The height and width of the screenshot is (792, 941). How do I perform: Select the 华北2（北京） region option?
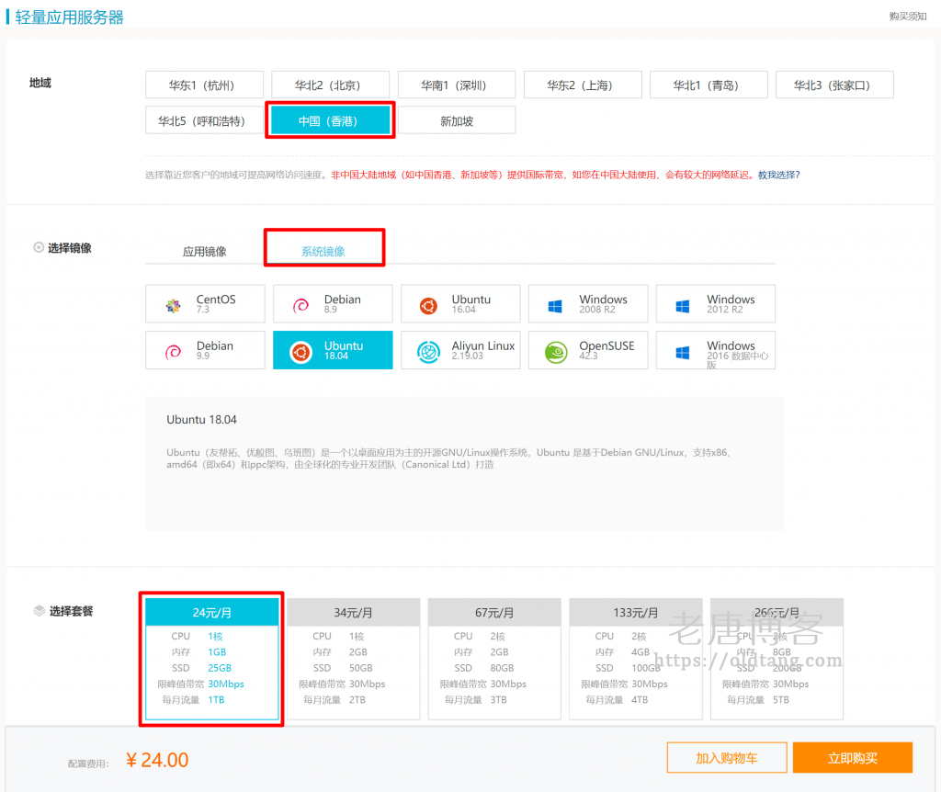coord(330,85)
